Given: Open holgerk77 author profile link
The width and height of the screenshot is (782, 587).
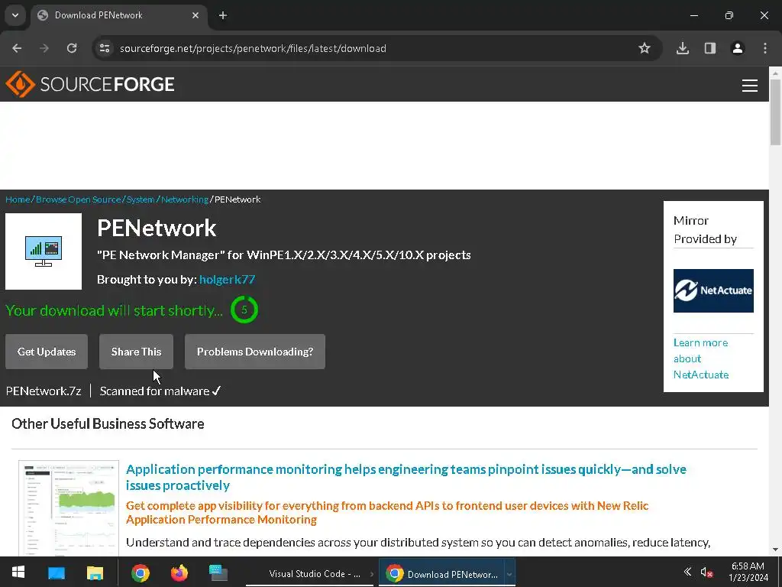Looking at the screenshot, I should pos(227,280).
